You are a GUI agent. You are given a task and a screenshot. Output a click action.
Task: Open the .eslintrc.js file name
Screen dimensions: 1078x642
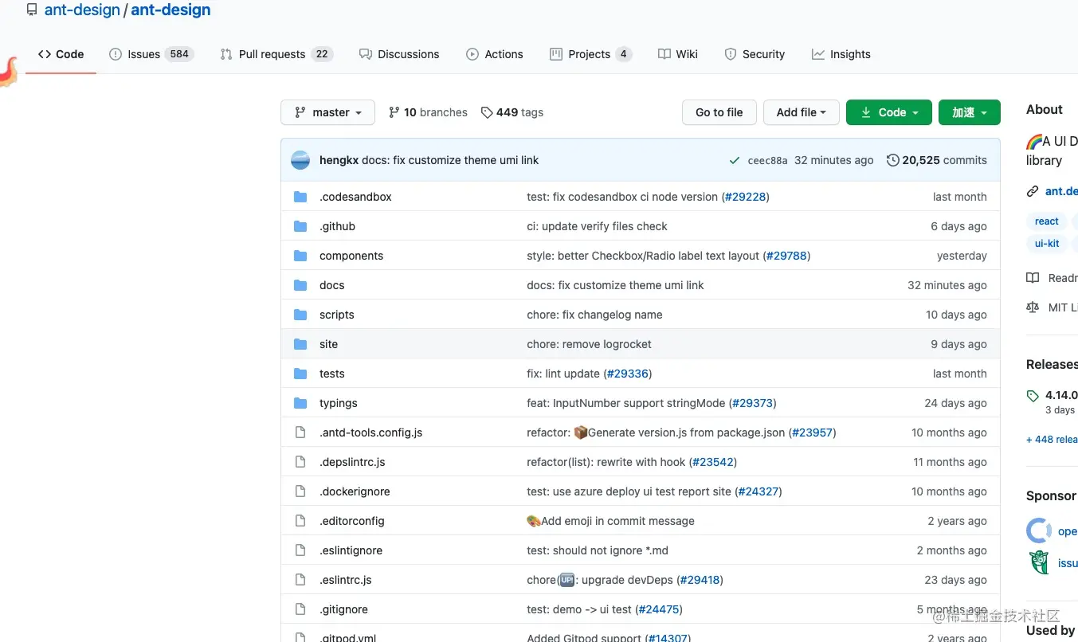(346, 580)
